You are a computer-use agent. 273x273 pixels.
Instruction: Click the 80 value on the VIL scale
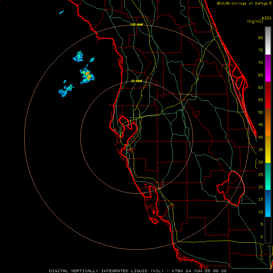coord(261,38)
